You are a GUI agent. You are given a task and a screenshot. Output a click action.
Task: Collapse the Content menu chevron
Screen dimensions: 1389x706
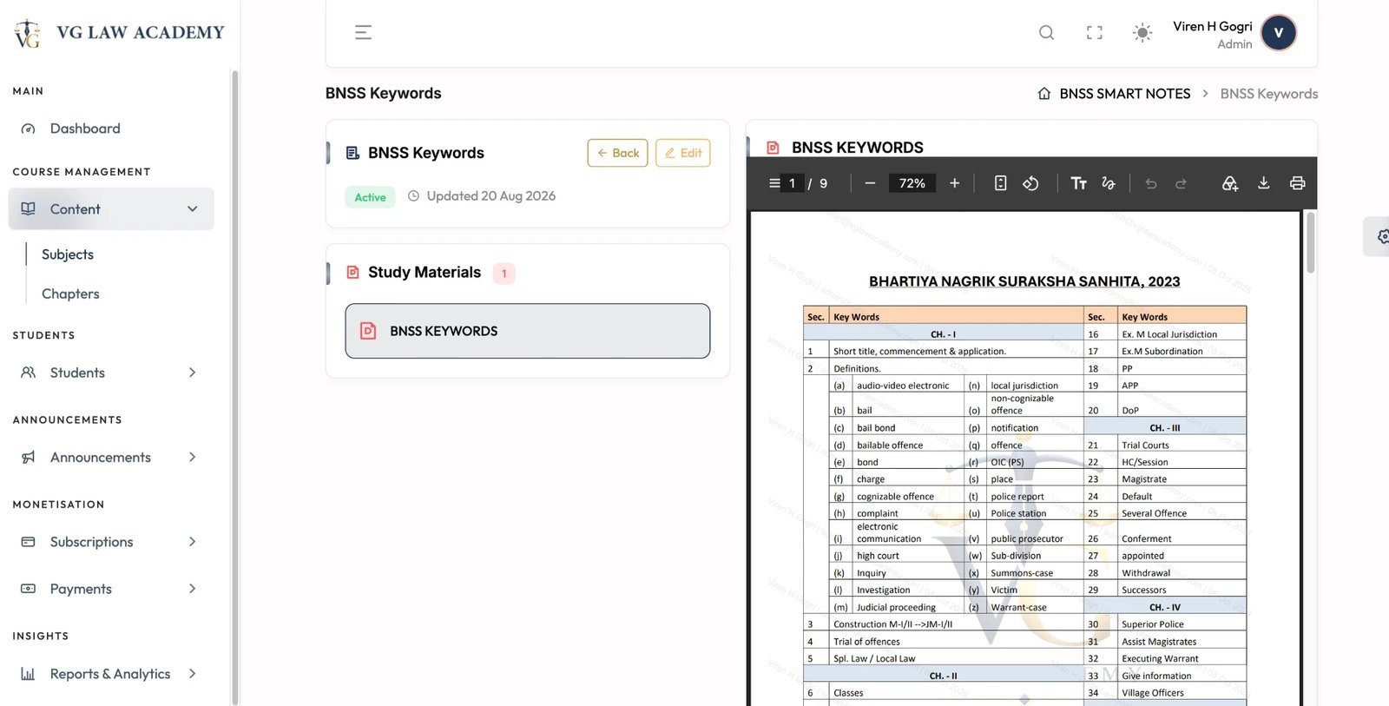[x=193, y=209]
